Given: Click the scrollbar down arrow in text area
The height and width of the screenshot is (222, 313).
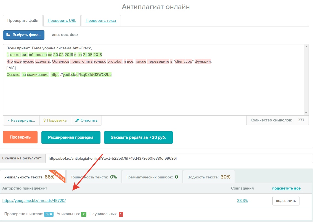Looking at the screenshot, I should 306,113.
